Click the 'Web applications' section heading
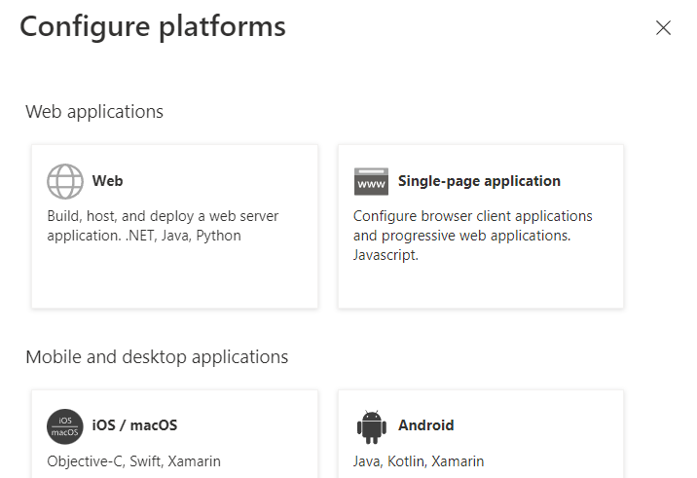 pos(94,112)
